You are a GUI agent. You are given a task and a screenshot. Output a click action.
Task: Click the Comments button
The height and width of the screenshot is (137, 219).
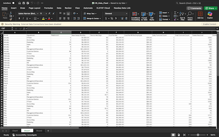[195, 8]
